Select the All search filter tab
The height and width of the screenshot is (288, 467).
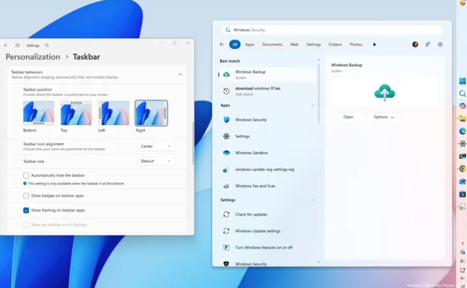click(x=234, y=45)
